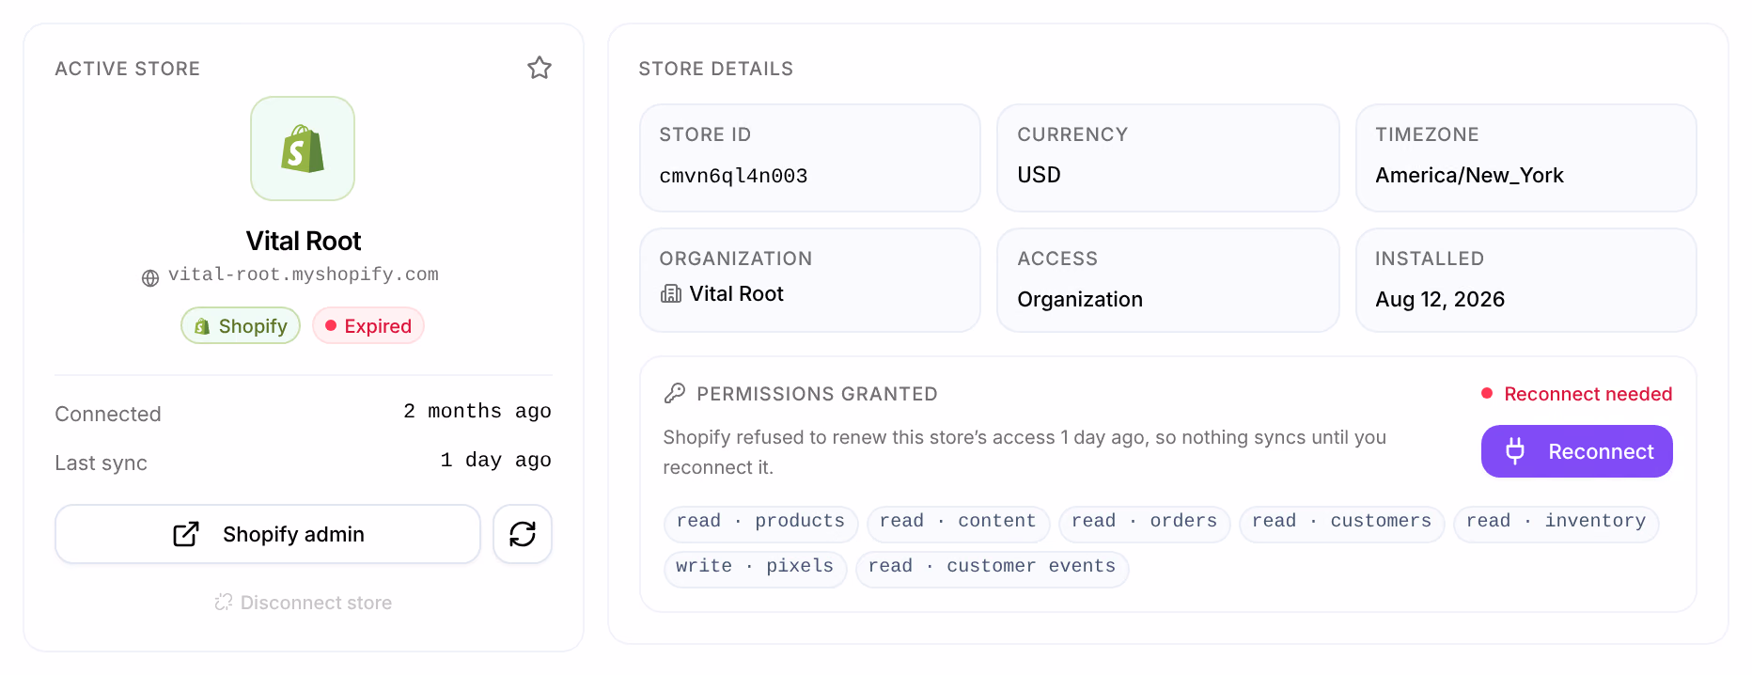Open Shopify admin in new window
1752x675 pixels.
[x=268, y=534]
